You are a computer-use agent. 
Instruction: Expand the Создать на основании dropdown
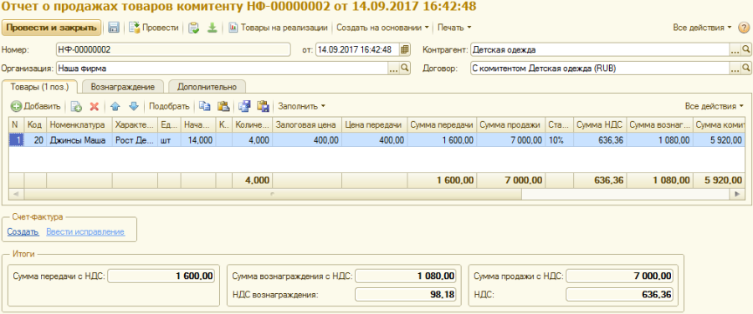[382, 28]
